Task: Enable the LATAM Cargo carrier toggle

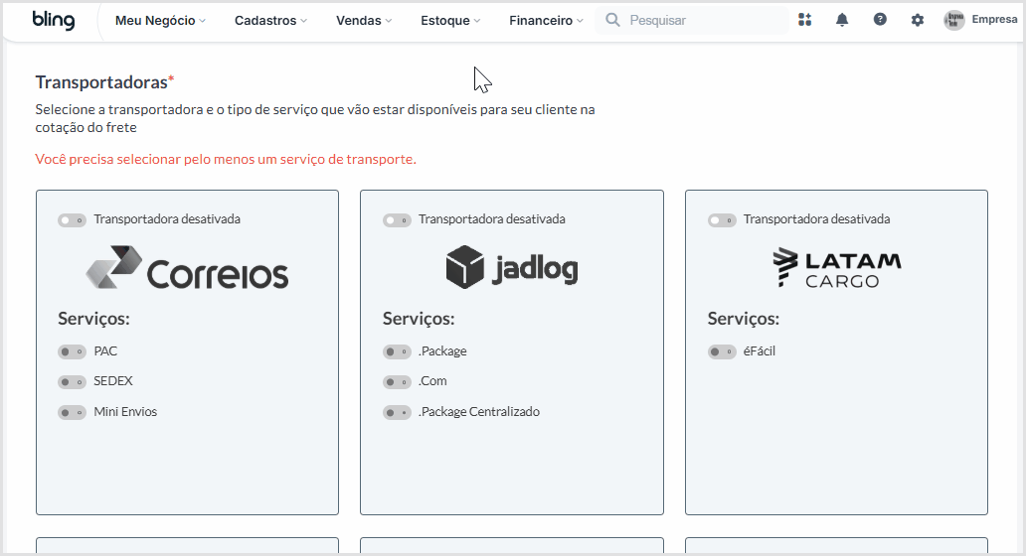Action: tap(722, 220)
